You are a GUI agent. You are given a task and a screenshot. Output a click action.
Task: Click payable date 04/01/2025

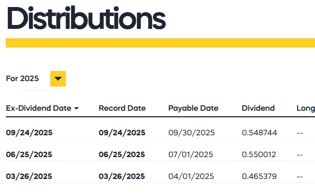[x=191, y=177]
